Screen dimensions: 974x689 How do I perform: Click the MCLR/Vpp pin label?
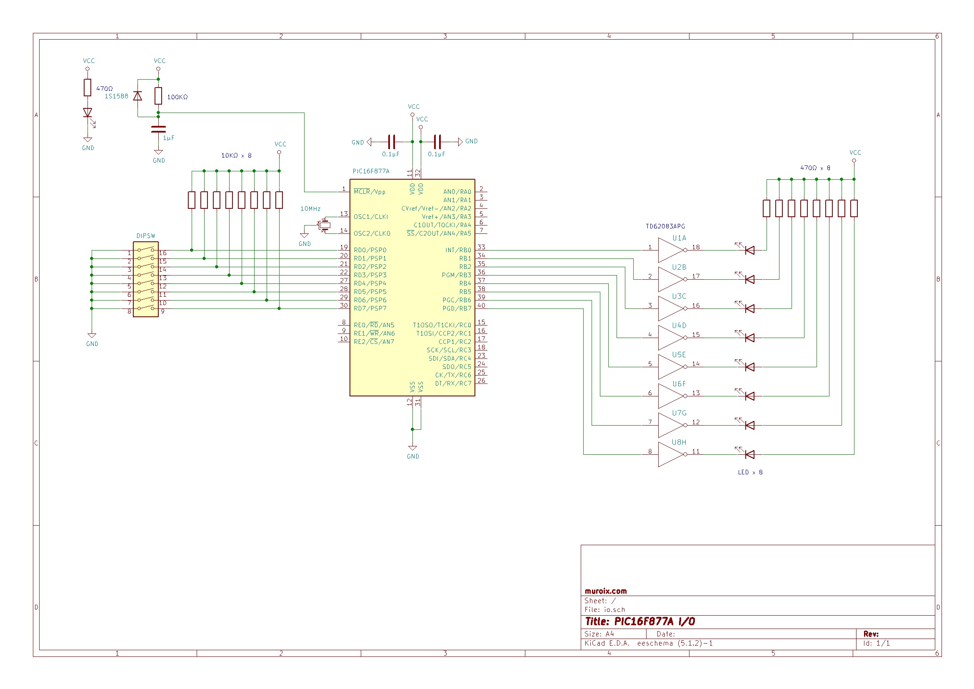pos(370,192)
